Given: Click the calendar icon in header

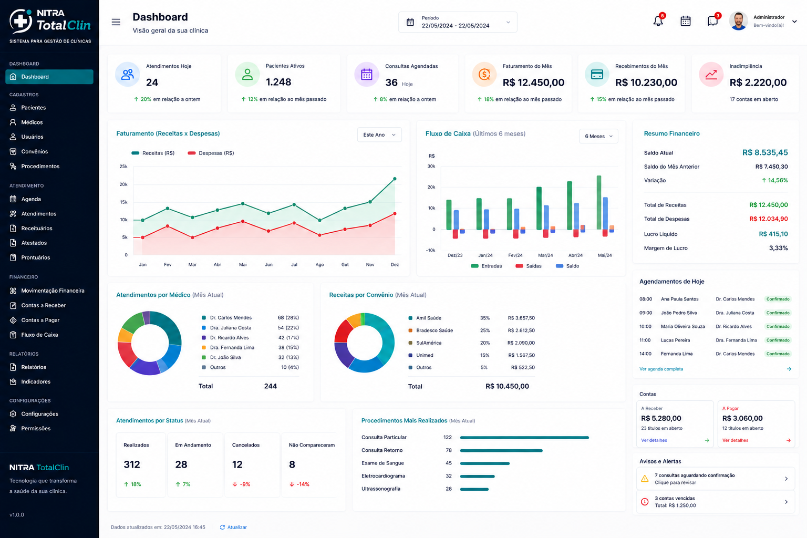Looking at the screenshot, I should click(x=686, y=22).
